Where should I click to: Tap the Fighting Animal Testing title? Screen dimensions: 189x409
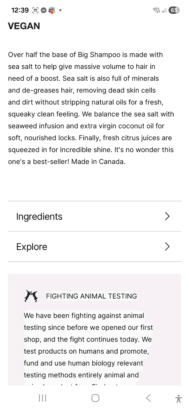91,296
